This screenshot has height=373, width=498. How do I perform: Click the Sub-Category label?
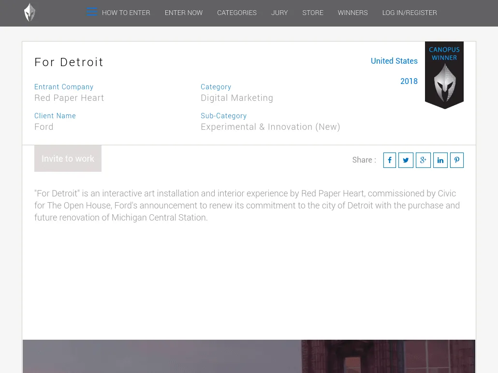[x=223, y=116]
